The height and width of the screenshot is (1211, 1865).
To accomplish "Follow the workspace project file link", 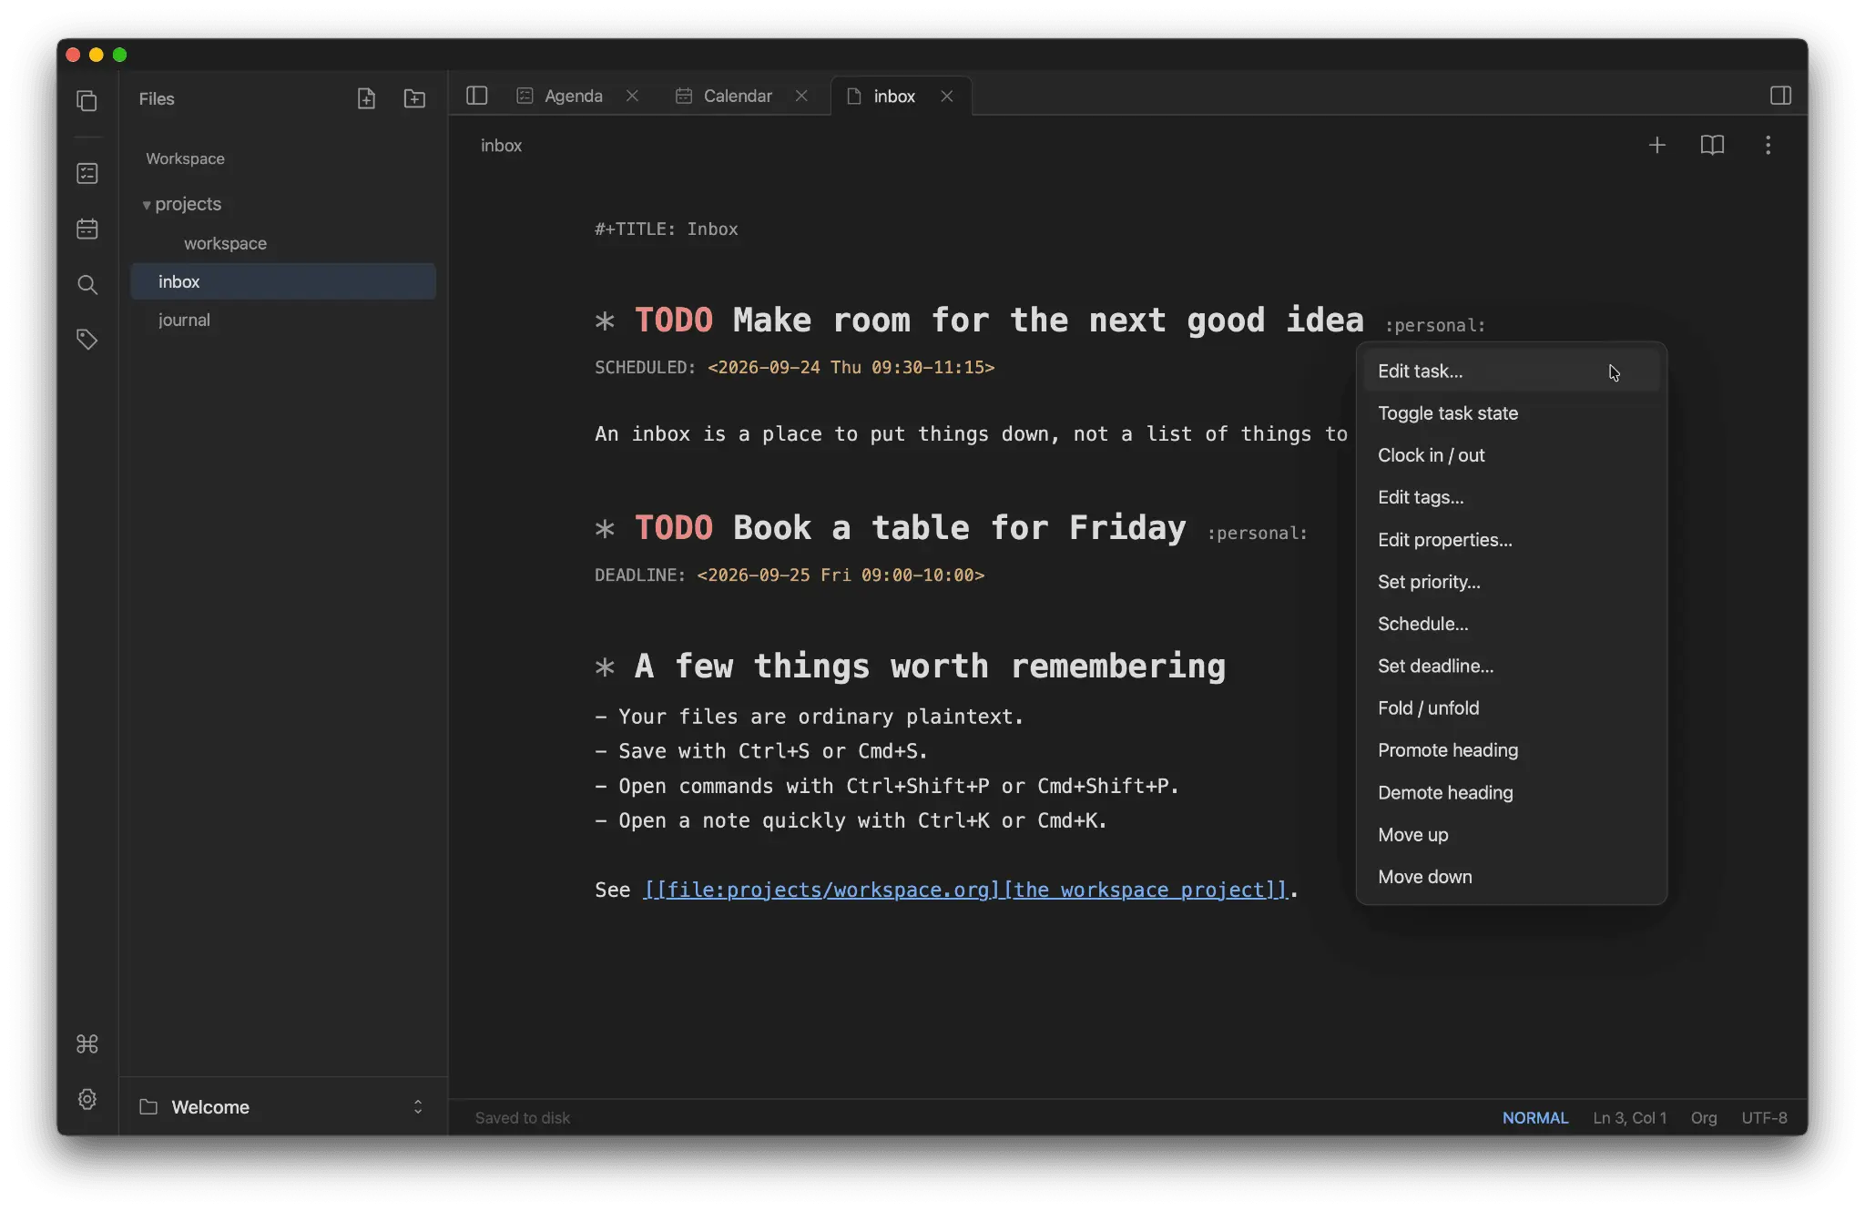I will [x=966, y=890].
